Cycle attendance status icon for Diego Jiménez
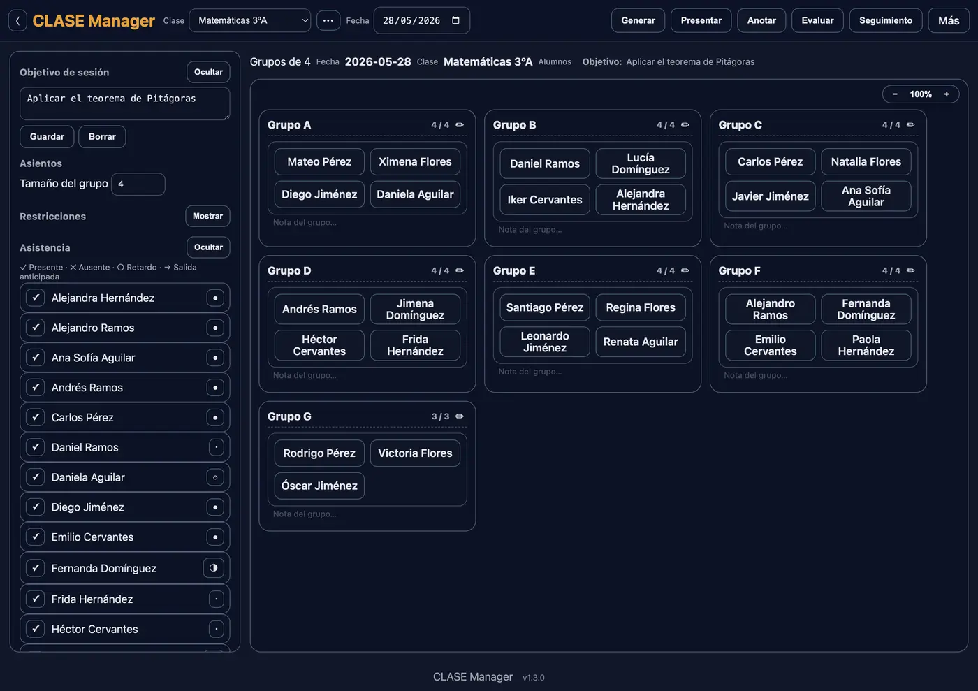978x691 pixels. click(x=215, y=507)
